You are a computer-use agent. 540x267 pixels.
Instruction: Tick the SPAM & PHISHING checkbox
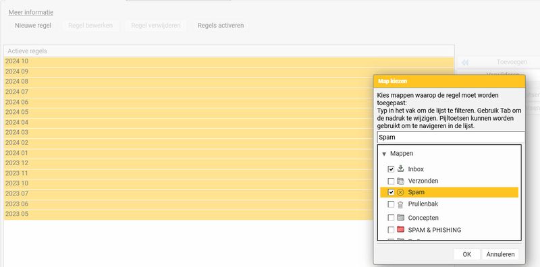click(x=391, y=230)
